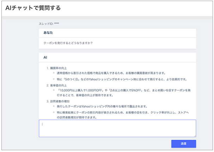
Task: Click the masked thread ID asterisks
Action: [56, 24]
